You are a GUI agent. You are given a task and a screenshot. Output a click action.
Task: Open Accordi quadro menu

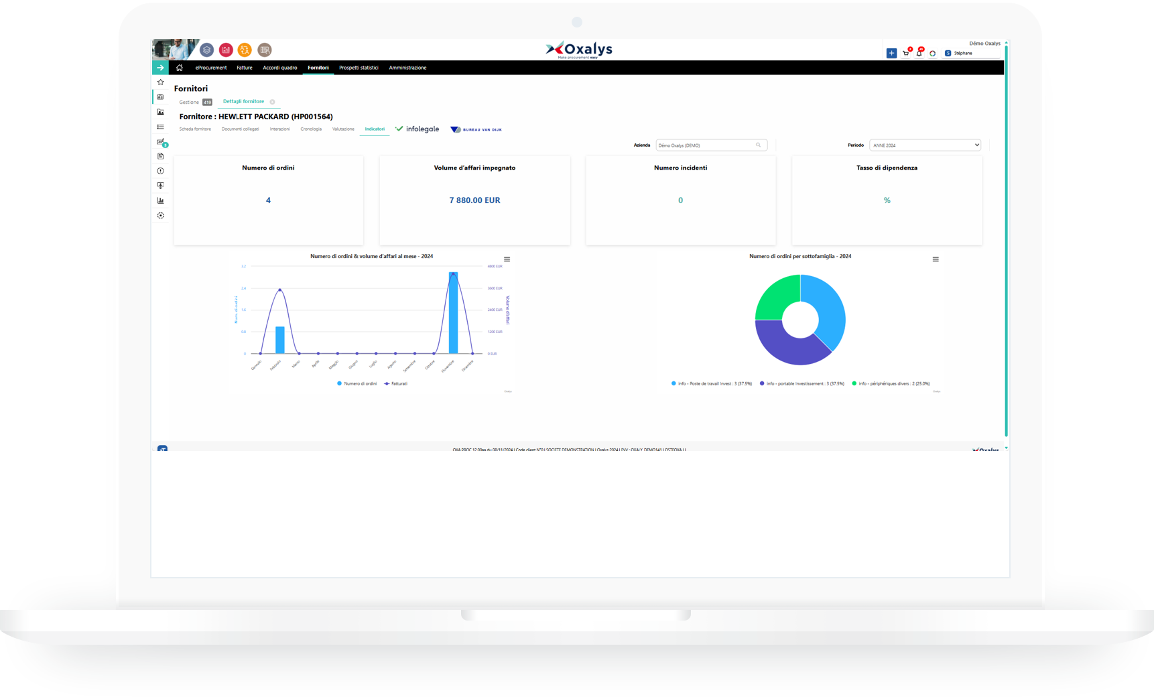pyautogui.click(x=280, y=68)
